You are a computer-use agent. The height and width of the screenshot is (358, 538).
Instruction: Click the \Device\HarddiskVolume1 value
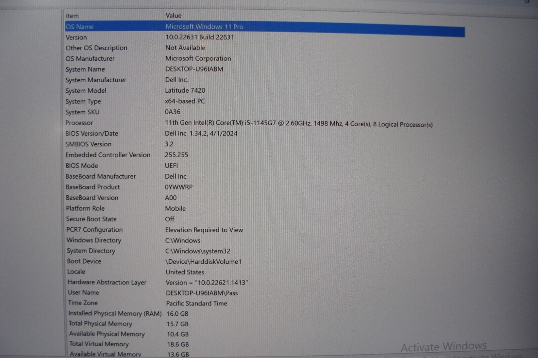203,262
